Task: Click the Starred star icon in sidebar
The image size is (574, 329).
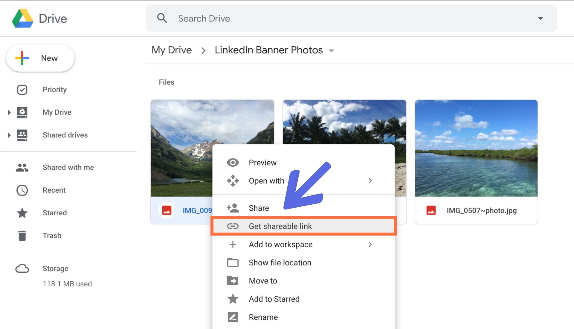Action: [x=22, y=213]
